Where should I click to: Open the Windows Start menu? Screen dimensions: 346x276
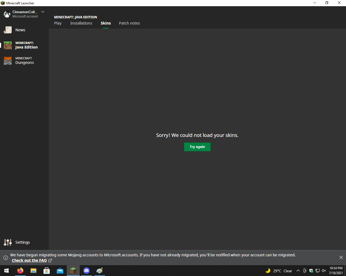pos(6,271)
